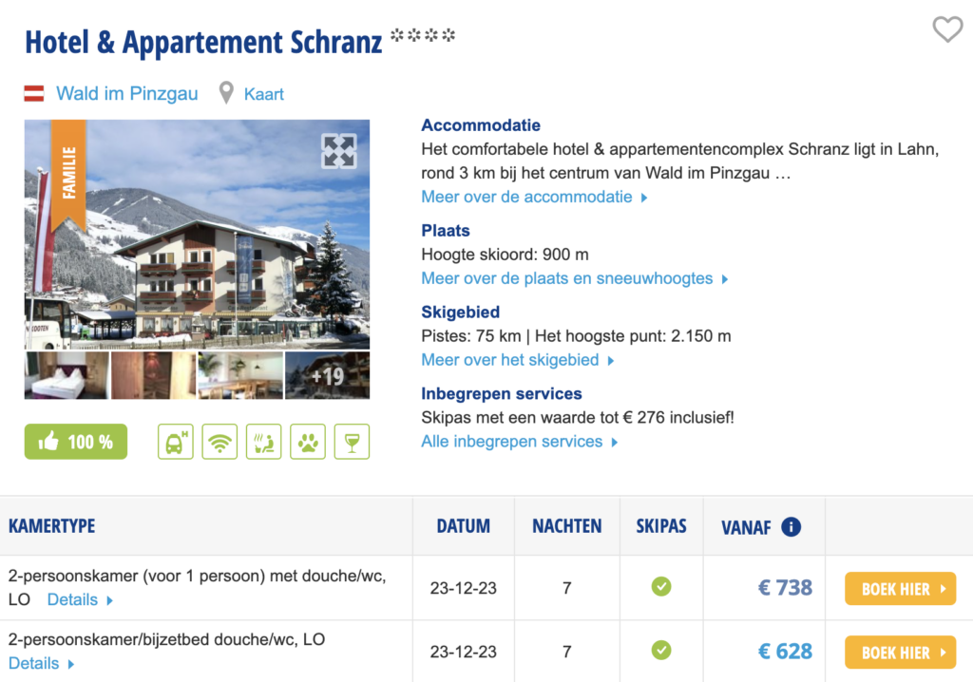Open the '+19' more photos thumbnail
973x682 pixels.
(328, 376)
